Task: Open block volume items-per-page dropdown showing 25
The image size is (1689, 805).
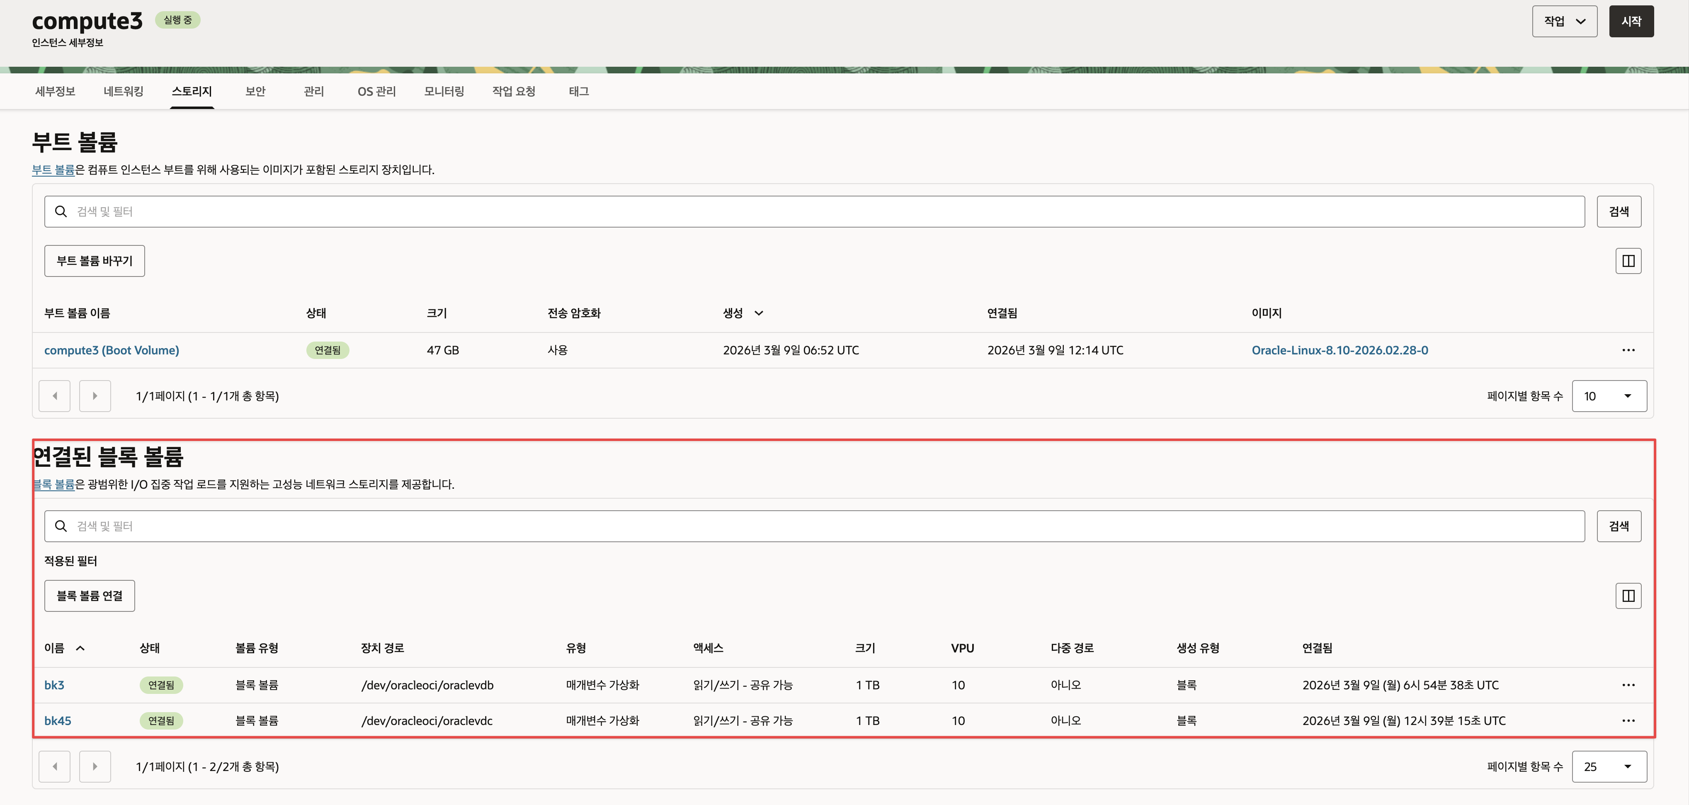Action: click(x=1608, y=766)
